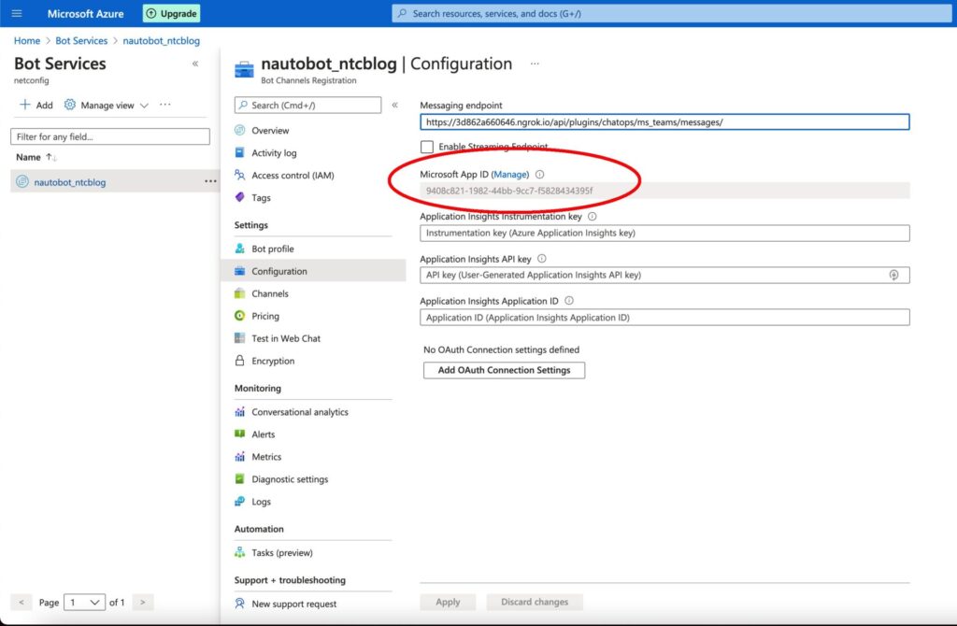Reveal the API key using field icon
This screenshot has width=957, height=626.
pyautogui.click(x=893, y=276)
